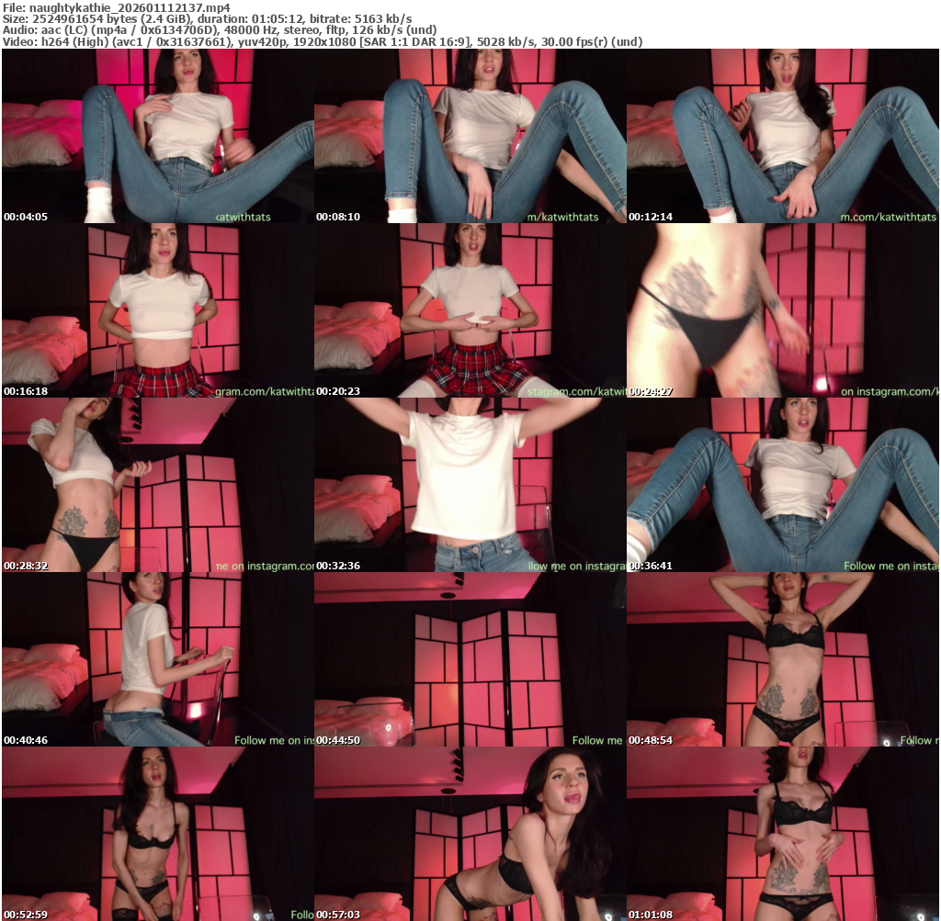
Task: Select the 00:12:14 preview frame
Action: point(782,136)
